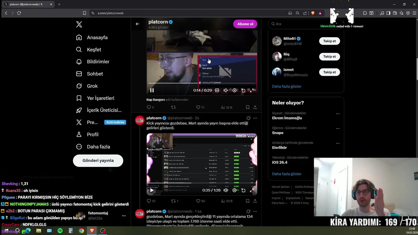The height and width of the screenshot is (235, 418).
Task: Open iOS 26.4 trending topic
Action: point(280,162)
